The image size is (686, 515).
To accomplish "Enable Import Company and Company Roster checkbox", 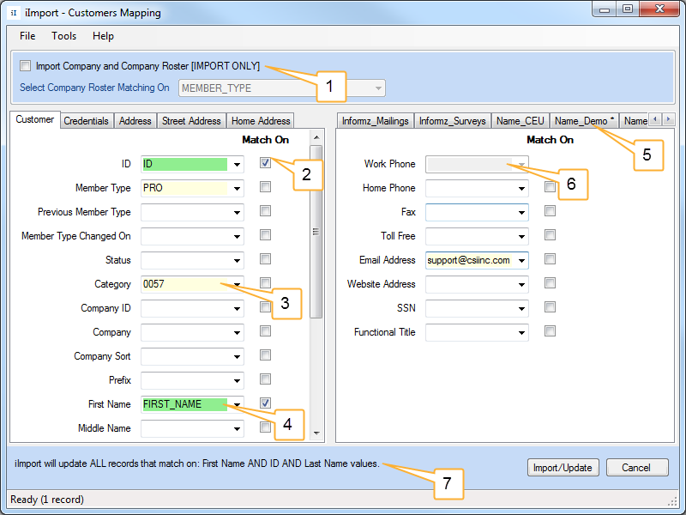I will [x=26, y=66].
